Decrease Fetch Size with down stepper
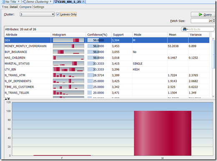 pos(214,22)
